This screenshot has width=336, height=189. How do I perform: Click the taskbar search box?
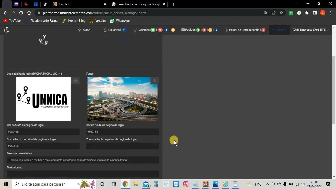pyautogui.click(x=54, y=184)
